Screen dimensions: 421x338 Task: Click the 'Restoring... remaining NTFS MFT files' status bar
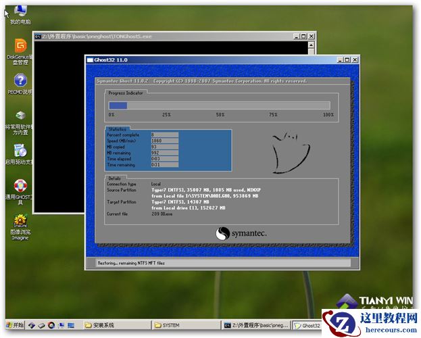[223, 263]
